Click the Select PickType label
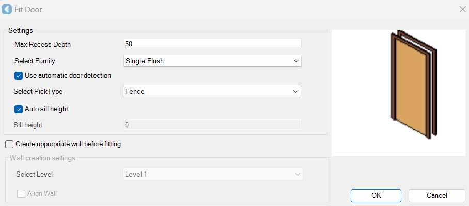Screen dimensions: 469x206 [41, 91]
